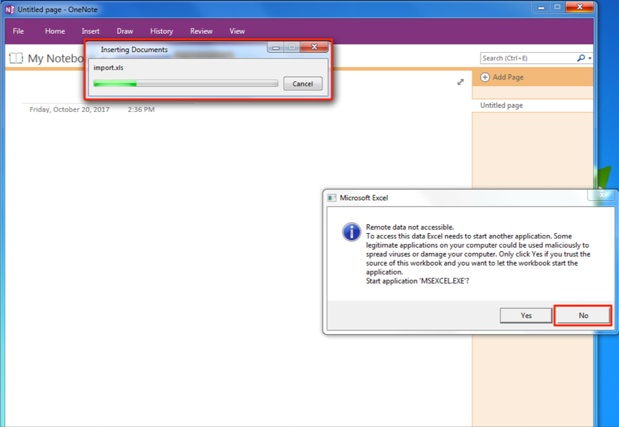Open the File menu
Viewport: 619px width, 427px height.
click(x=18, y=31)
